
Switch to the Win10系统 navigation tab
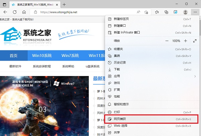pyautogui.click(x=42, y=55)
